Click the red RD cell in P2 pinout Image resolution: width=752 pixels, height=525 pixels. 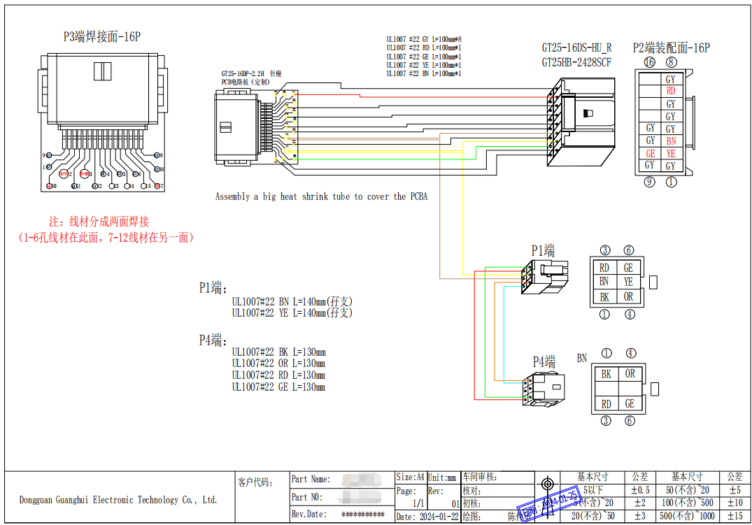click(670, 92)
